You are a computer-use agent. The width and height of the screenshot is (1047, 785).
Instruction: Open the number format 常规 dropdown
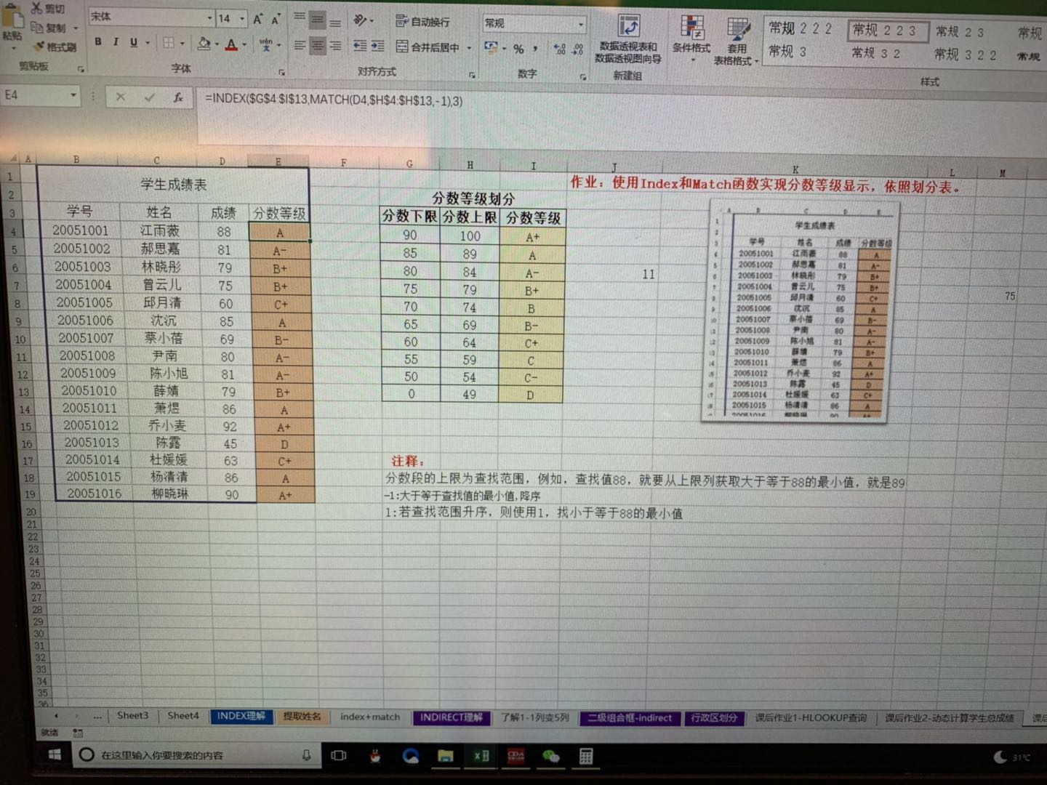(581, 24)
